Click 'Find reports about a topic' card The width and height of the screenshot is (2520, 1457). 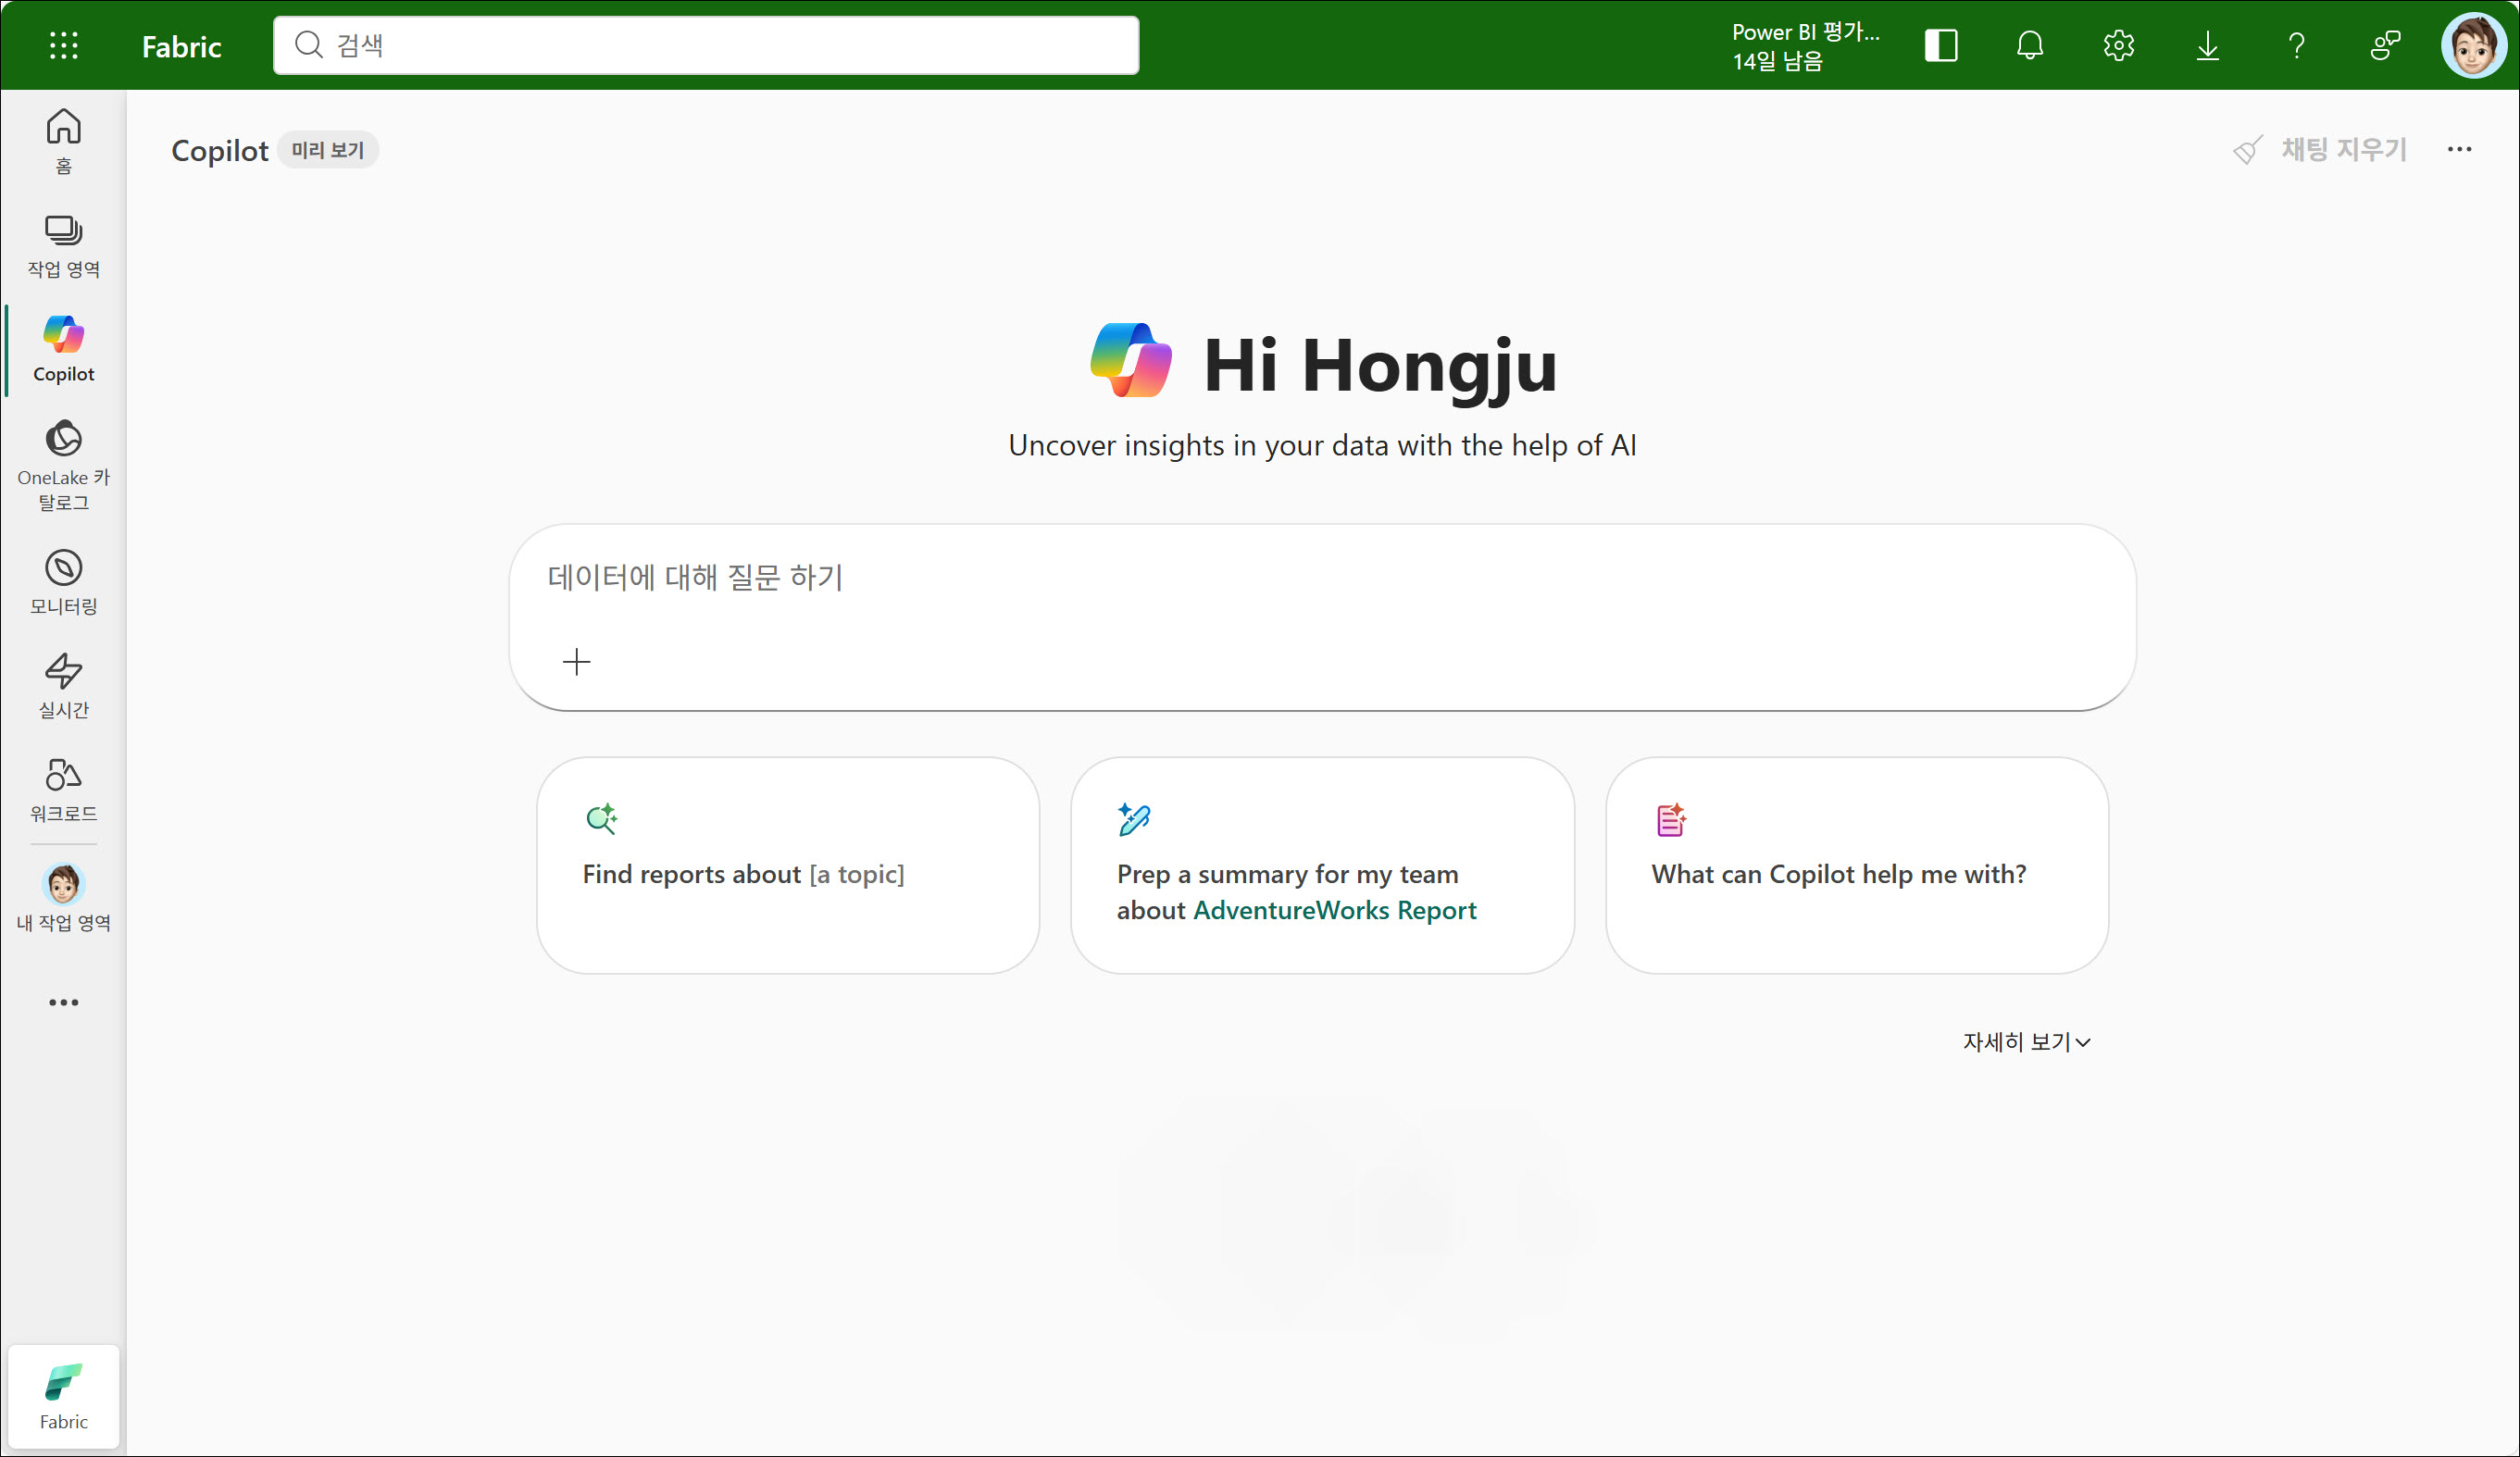(x=788, y=865)
